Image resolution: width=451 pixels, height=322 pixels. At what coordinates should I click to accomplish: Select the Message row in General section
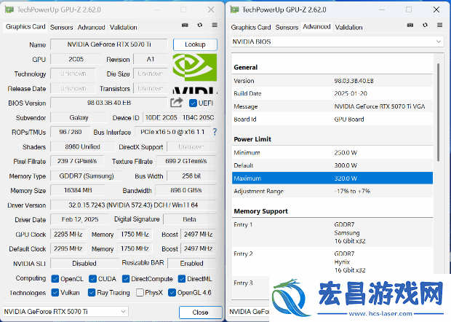(x=332, y=106)
